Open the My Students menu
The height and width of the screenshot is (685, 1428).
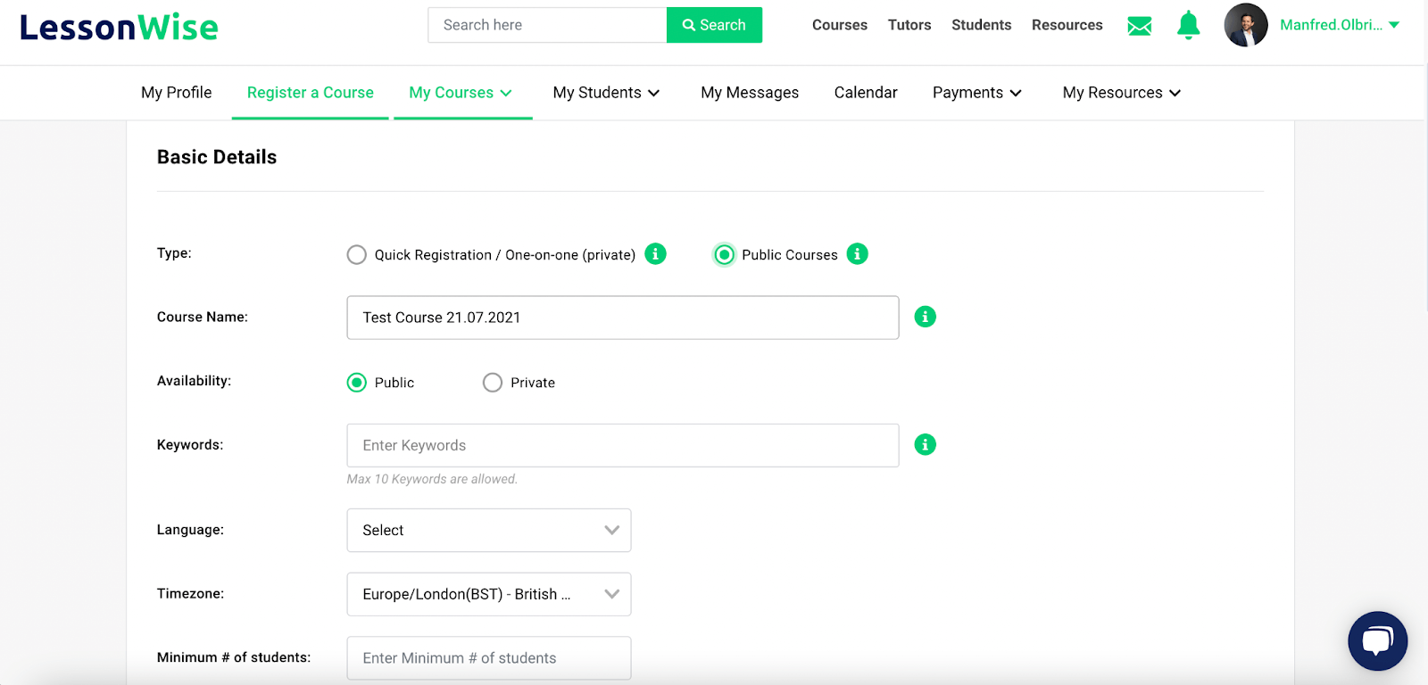pyautogui.click(x=606, y=93)
